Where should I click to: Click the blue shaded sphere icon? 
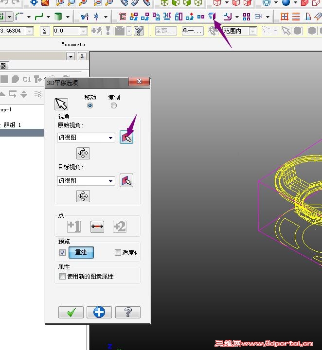286,2
